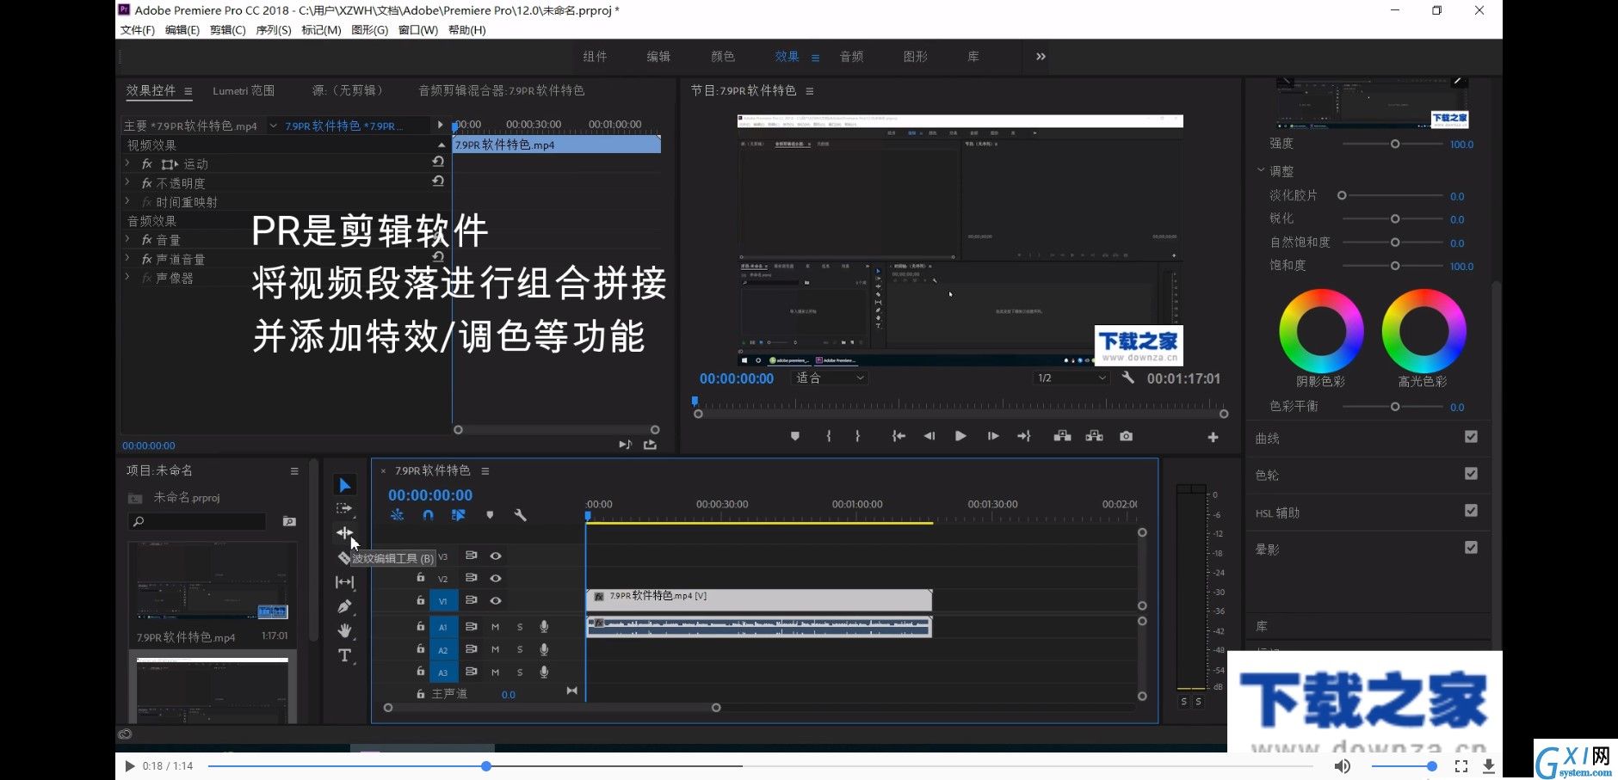Toggle the Vignette section checkbox
Image resolution: width=1618 pixels, height=780 pixels.
click(x=1472, y=548)
